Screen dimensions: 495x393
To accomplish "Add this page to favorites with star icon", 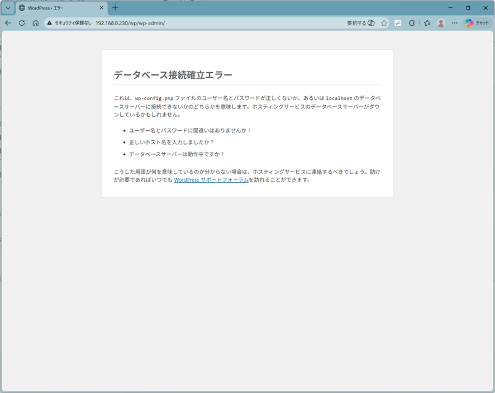I will click(384, 23).
